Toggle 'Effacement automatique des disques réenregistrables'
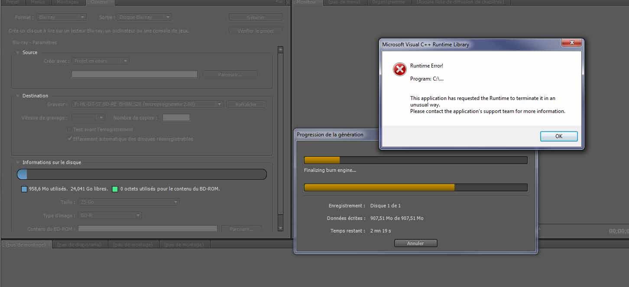Viewport: 629px width, 287px height. [69, 139]
